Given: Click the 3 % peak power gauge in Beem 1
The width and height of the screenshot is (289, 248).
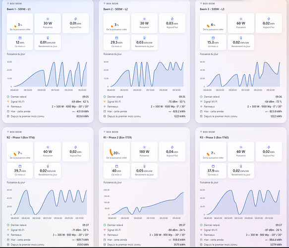Looking at the screenshot, I should (x=20, y=23).
